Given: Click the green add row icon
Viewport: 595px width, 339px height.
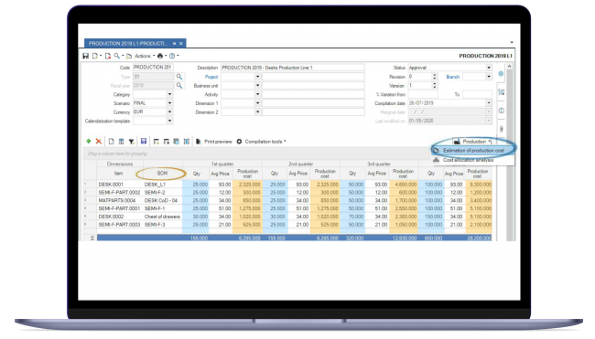Looking at the screenshot, I should [x=89, y=142].
